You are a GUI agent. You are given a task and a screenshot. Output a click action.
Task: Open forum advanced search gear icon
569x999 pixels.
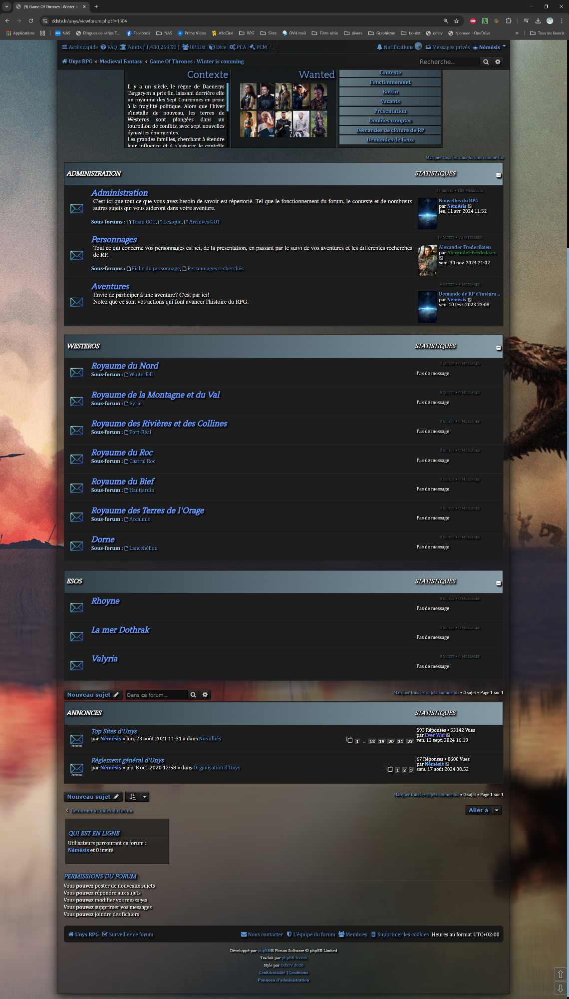click(x=205, y=695)
